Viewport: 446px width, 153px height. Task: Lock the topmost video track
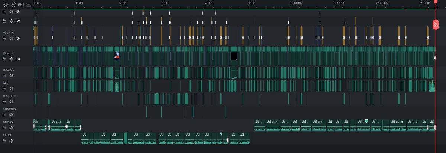pyautogui.click(x=4, y=12)
